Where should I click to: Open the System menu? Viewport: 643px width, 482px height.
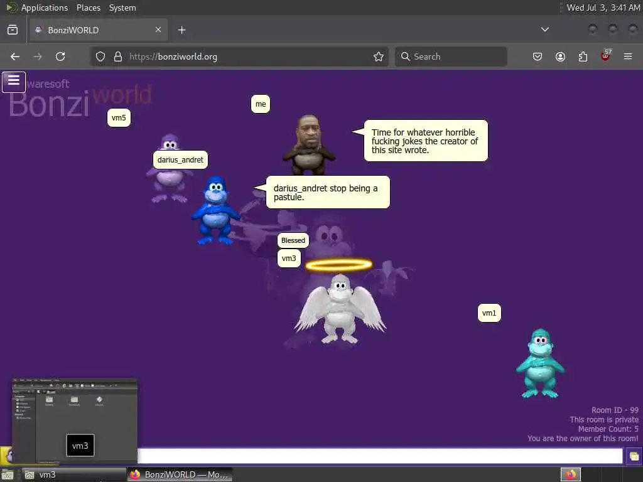tap(122, 8)
